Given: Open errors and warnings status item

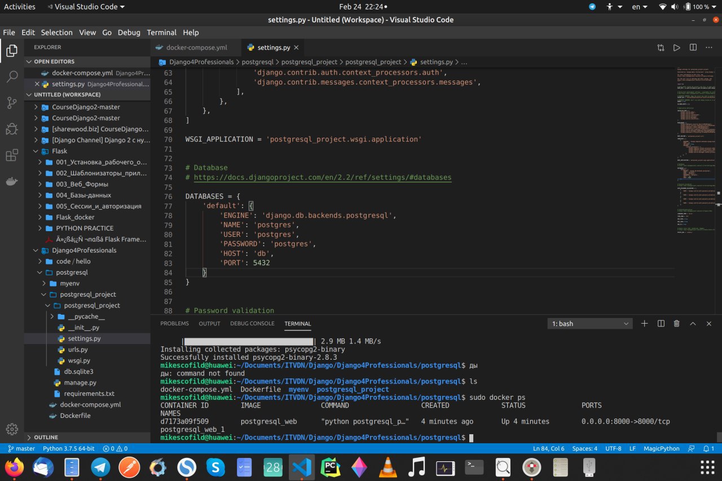Looking at the screenshot, I should pos(115,449).
